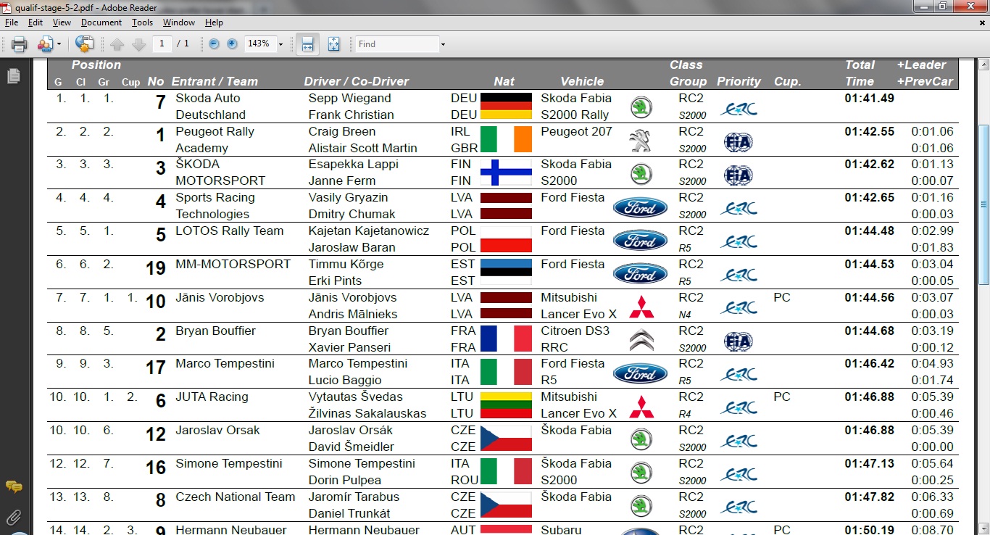Click the scrollbar's up arrow

(x=983, y=63)
